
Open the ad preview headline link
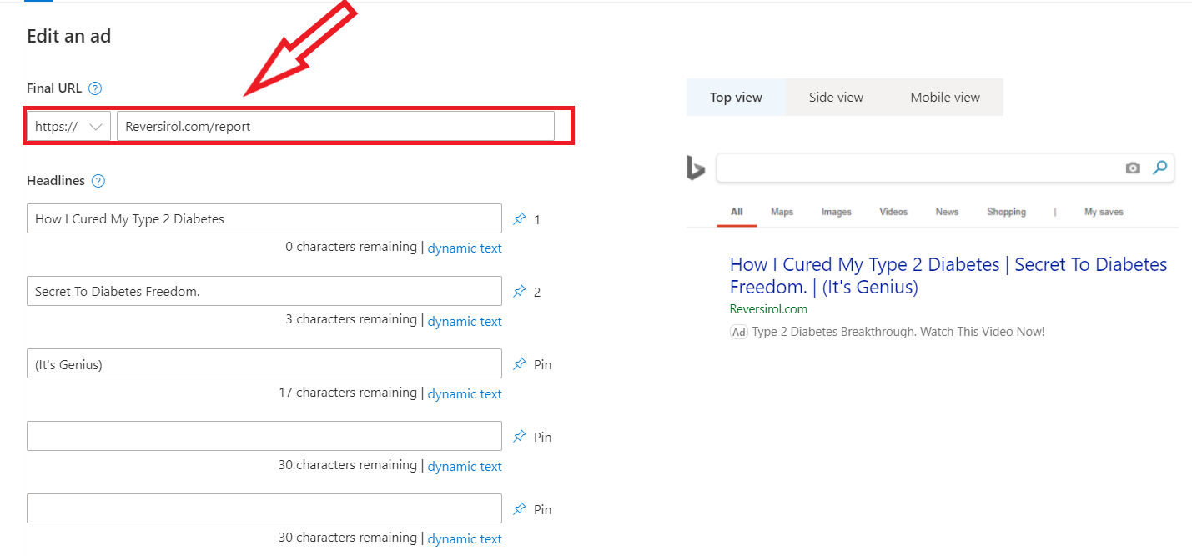tap(948, 276)
